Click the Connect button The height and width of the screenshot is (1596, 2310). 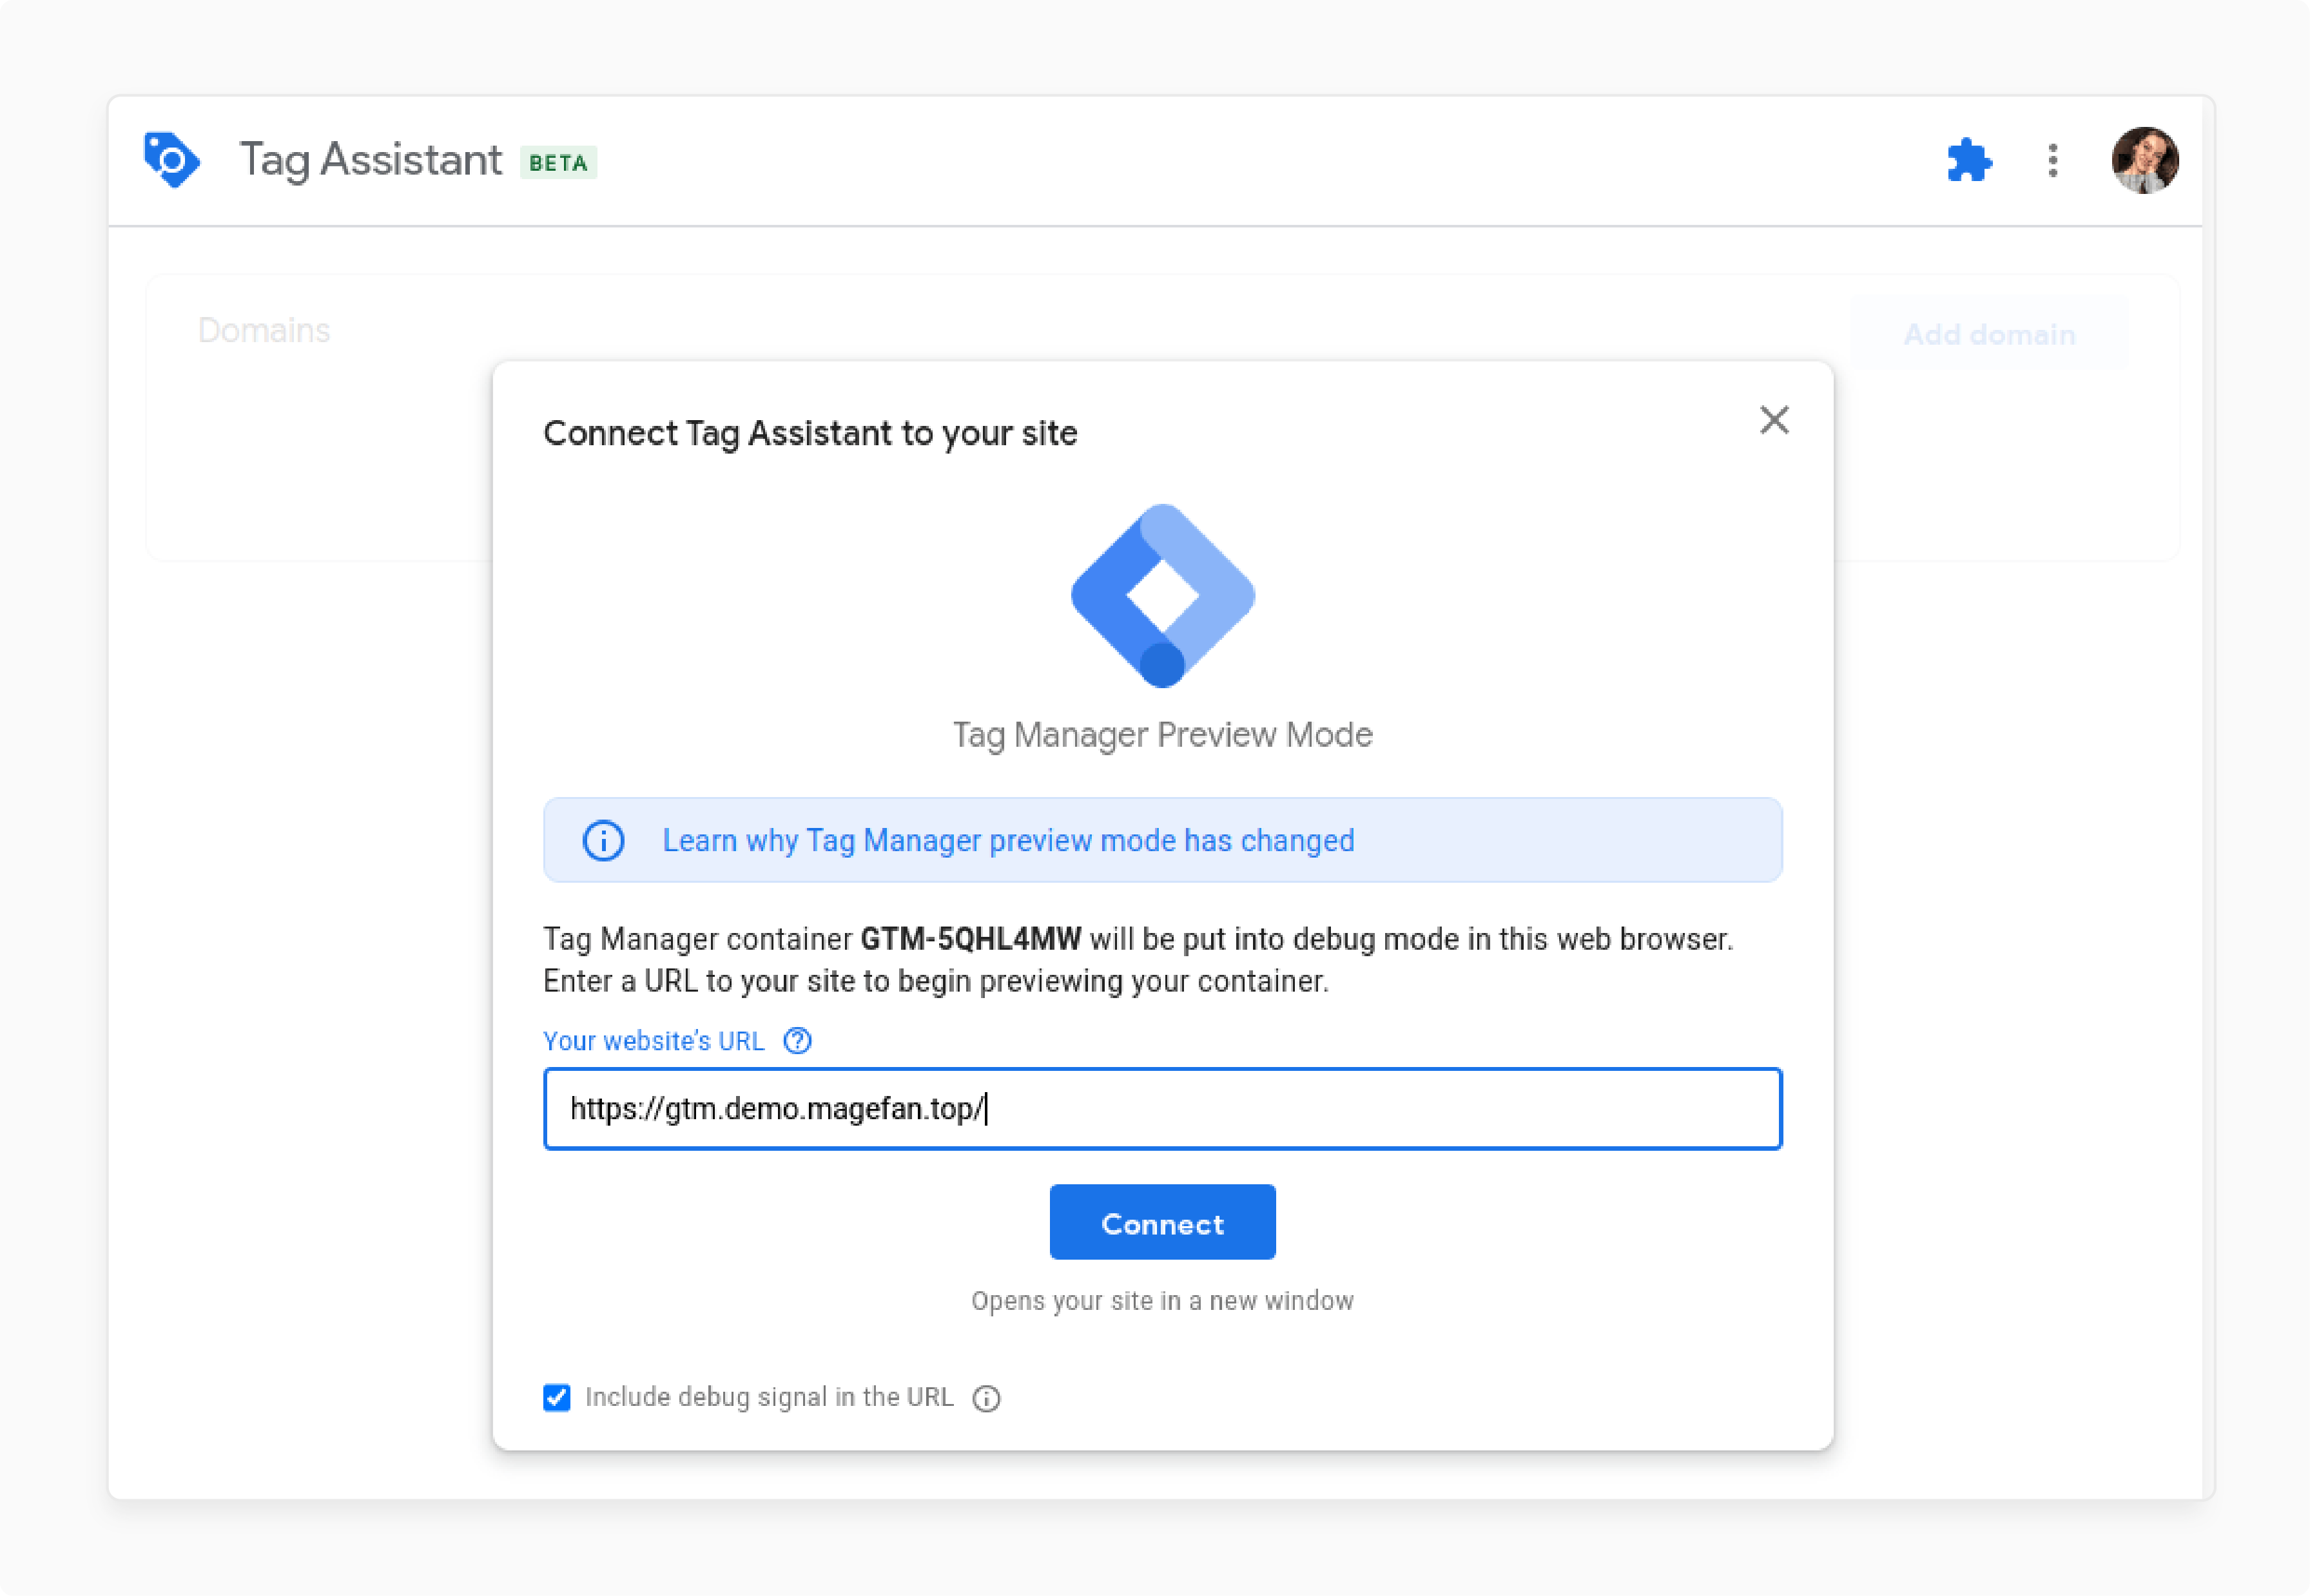coord(1163,1223)
